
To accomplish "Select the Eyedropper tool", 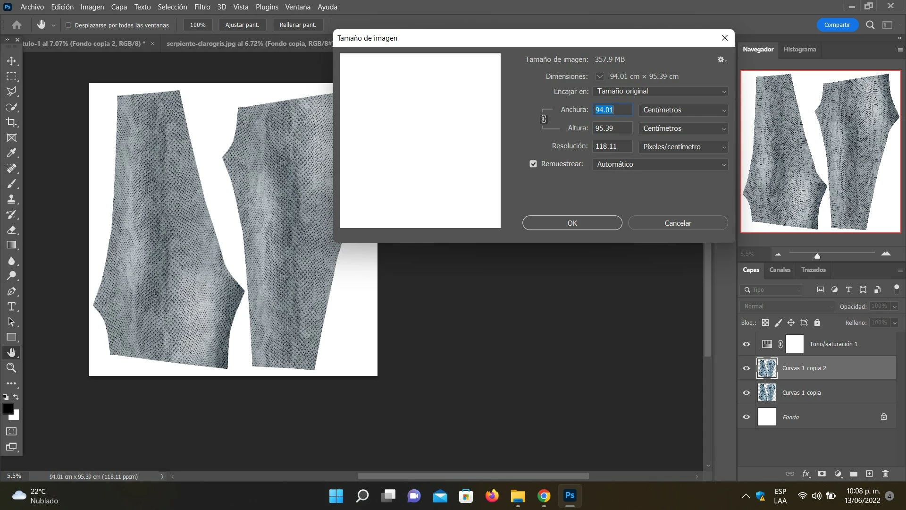I will click(11, 153).
